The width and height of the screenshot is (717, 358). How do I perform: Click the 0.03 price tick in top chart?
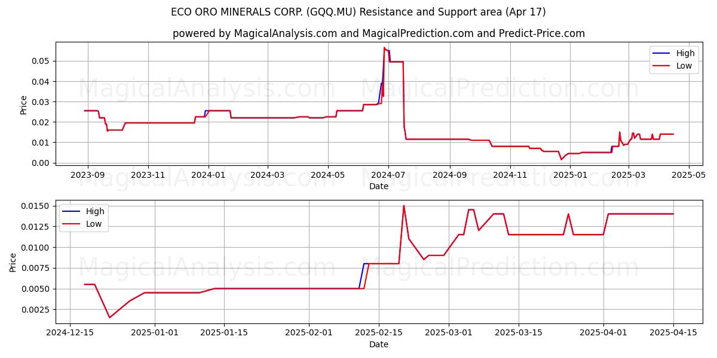41,101
